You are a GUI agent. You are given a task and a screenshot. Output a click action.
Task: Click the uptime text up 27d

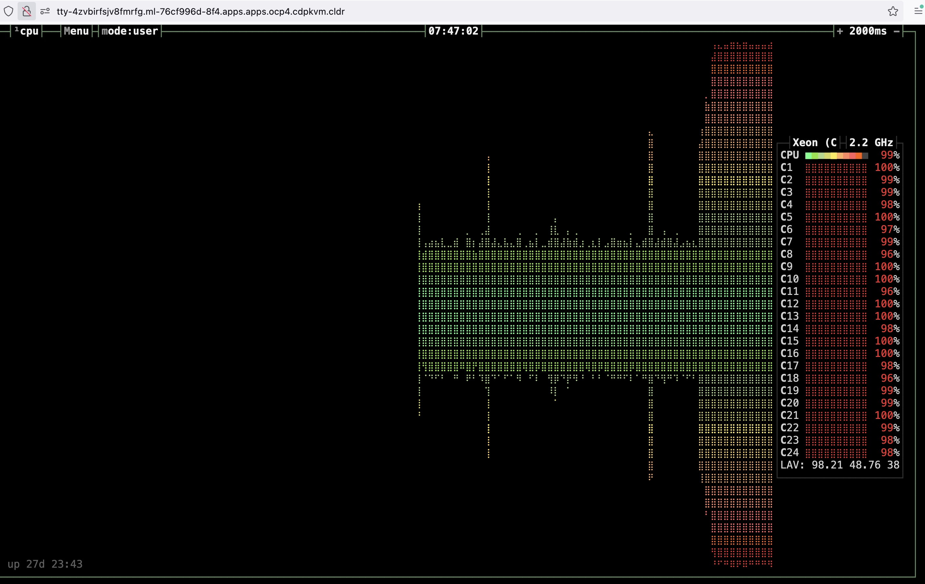[x=45, y=564]
